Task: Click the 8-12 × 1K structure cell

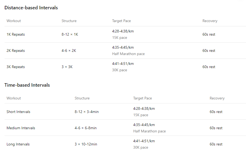Action: point(70,34)
